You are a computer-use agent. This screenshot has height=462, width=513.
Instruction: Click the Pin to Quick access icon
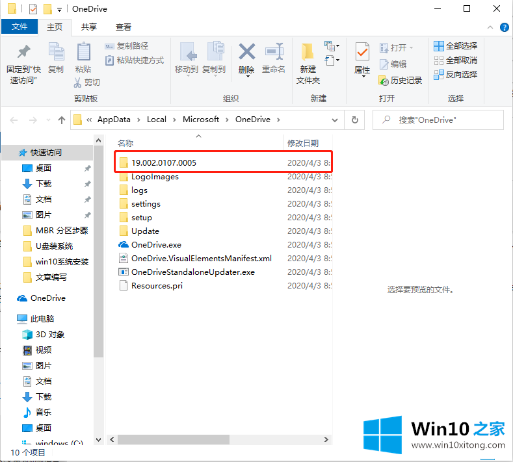23,52
